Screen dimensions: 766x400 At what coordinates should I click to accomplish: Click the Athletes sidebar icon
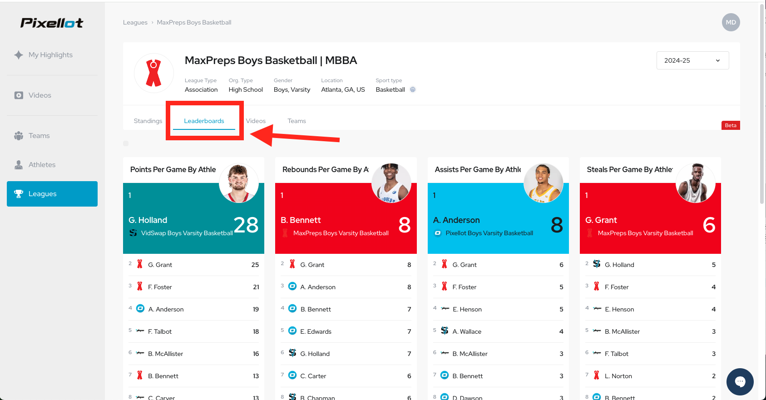point(19,165)
